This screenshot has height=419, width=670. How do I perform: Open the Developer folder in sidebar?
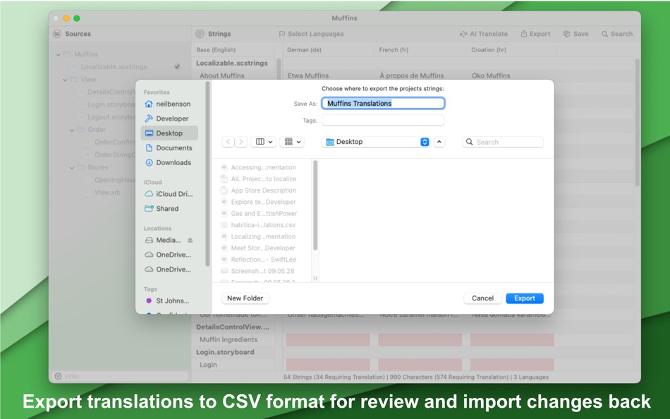(169, 119)
